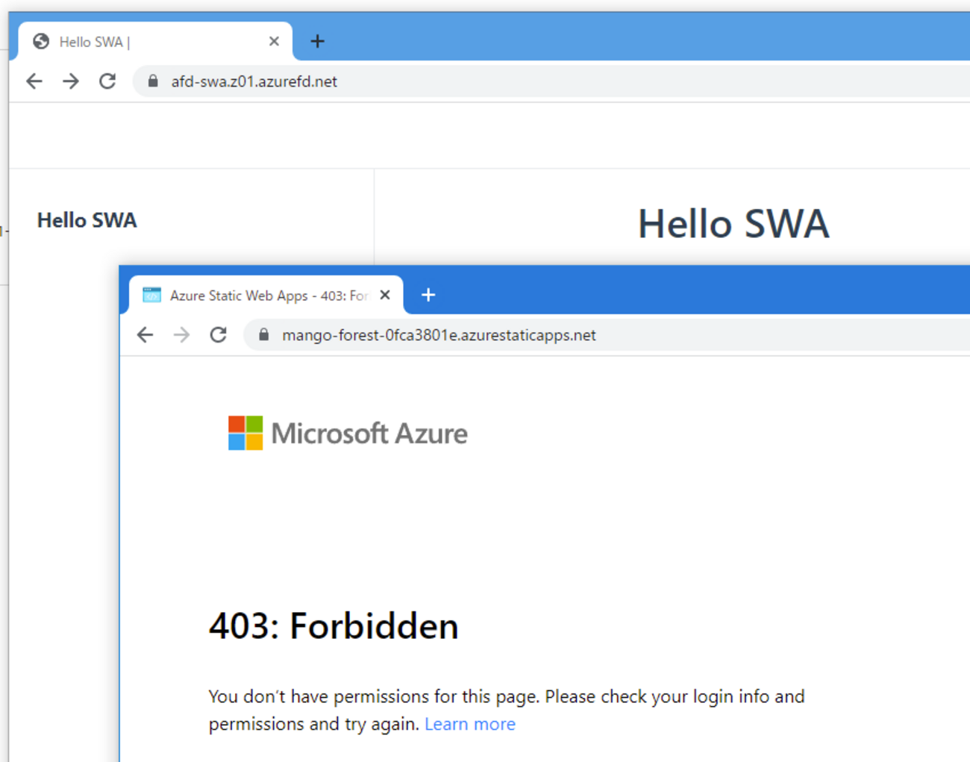Click the Microsoft Azure logo
Image resolution: width=970 pixels, height=762 pixels.
pos(348,434)
